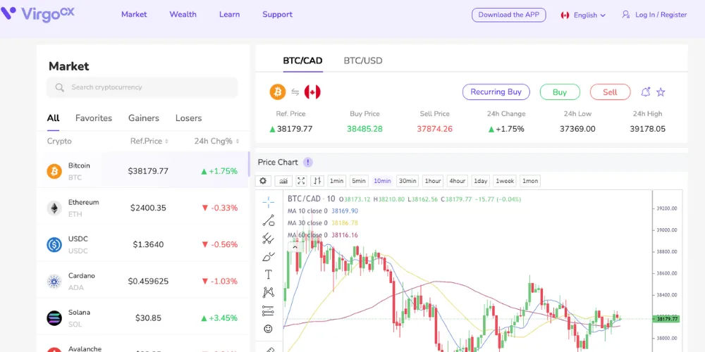This screenshot has width=705, height=352.
Task: Click the chart indicators icon
Action: tap(283, 181)
